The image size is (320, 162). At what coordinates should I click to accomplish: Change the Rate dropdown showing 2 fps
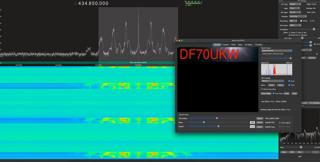click(x=294, y=8)
